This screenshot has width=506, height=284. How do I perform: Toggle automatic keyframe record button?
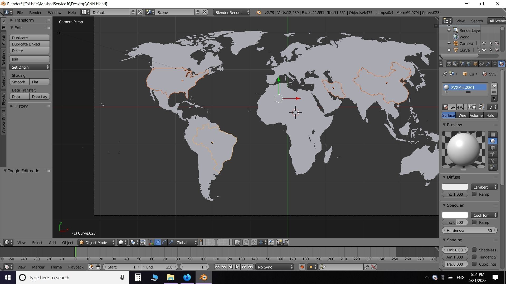[x=302, y=267]
